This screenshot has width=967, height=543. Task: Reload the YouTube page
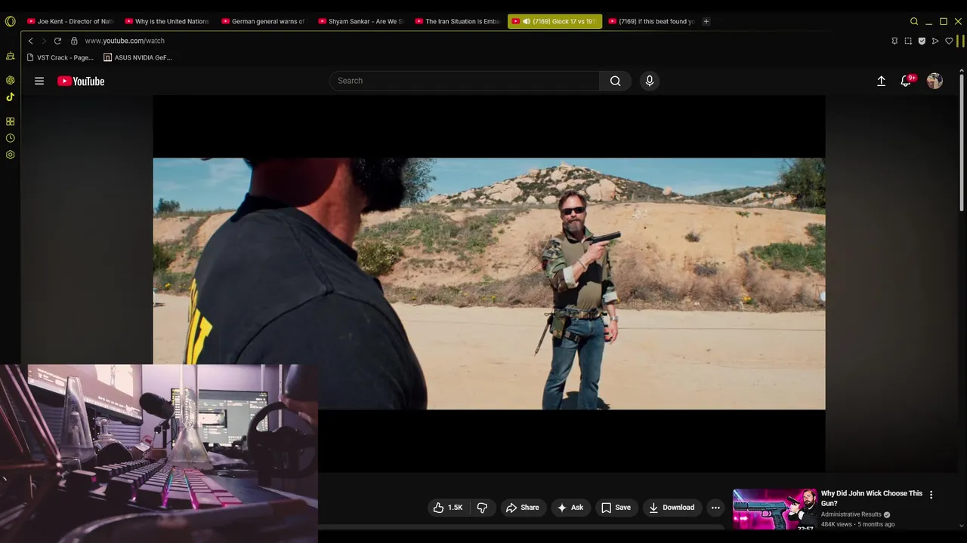point(57,41)
